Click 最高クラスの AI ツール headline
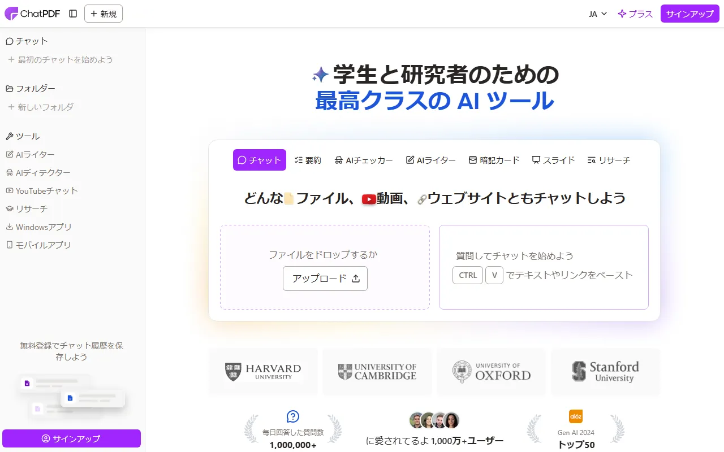 [434, 101]
